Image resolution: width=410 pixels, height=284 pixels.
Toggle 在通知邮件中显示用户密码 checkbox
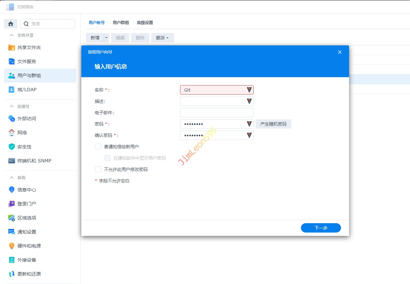[x=107, y=158]
